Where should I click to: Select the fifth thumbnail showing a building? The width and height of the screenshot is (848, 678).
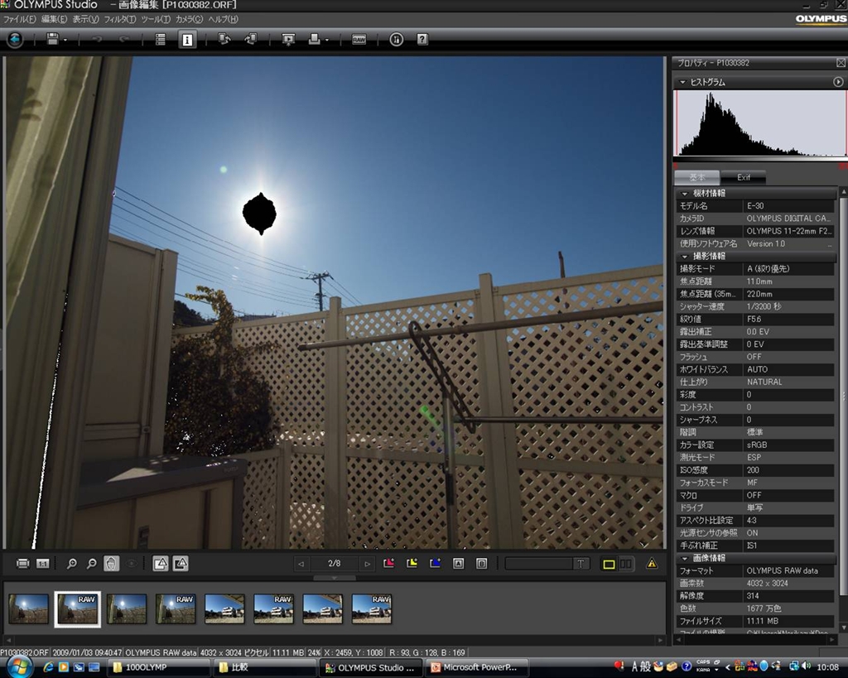pyautogui.click(x=224, y=608)
